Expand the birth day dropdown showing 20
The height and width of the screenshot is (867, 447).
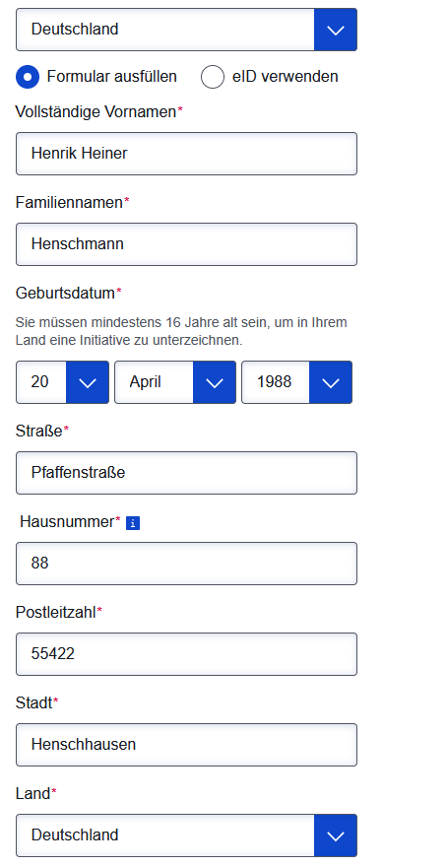point(62,382)
